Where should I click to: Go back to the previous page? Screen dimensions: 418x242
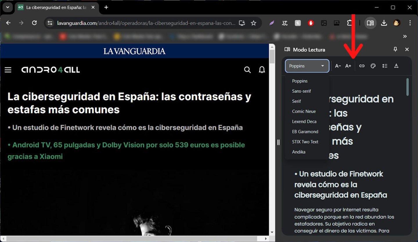pyautogui.click(x=8, y=23)
